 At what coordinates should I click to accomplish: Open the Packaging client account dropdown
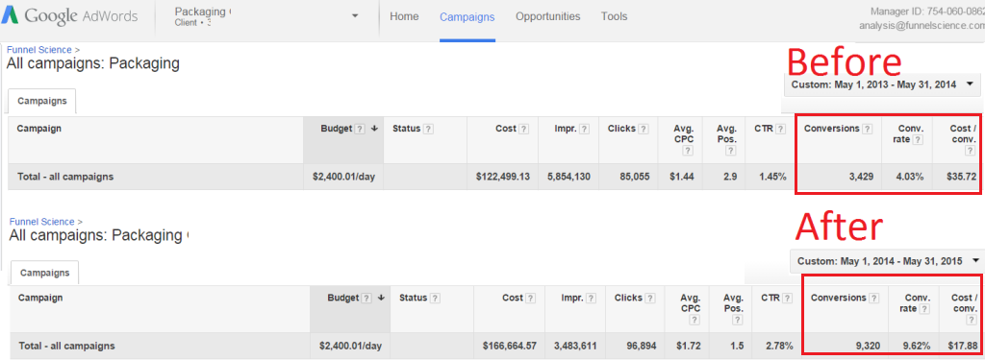tap(356, 15)
